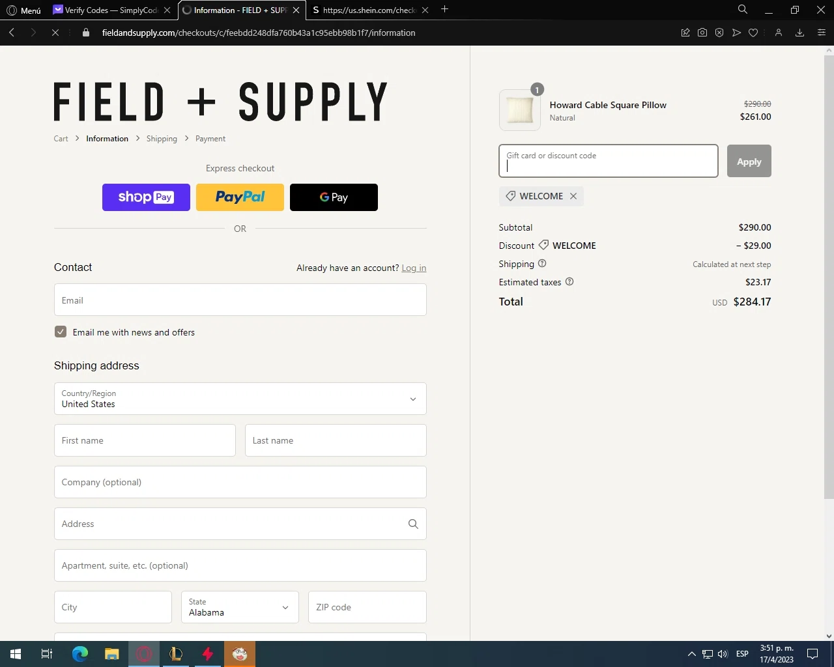Viewport: 834px width, 667px height.
Task: Click the Field + Supply logo
Action: click(220, 102)
